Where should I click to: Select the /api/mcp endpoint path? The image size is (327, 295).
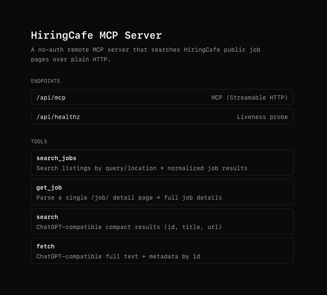point(51,97)
